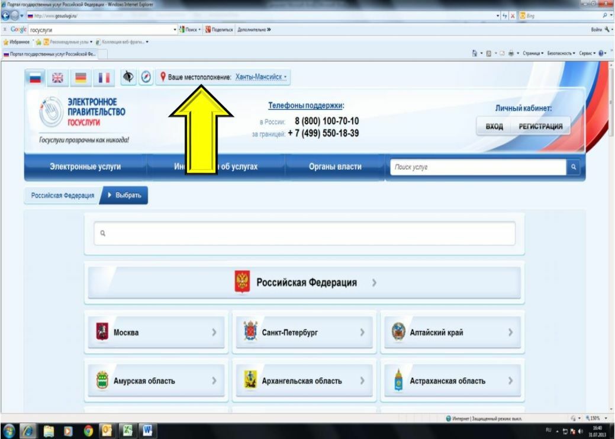
Task: Click the РЕГИСТРАЦИЯ button
Action: coord(540,126)
